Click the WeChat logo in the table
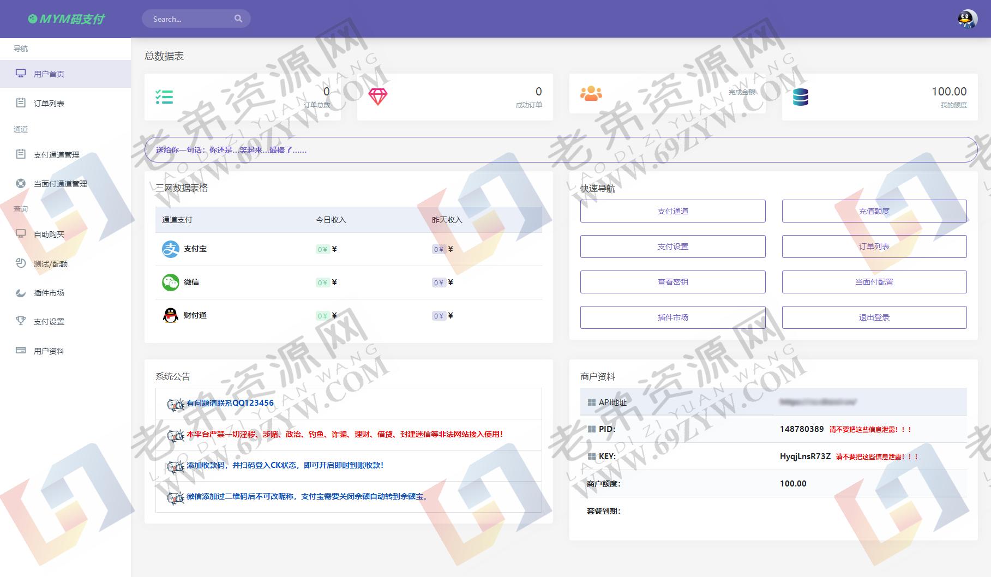The height and width of the screenshot is (577, 991). point(171,282)
